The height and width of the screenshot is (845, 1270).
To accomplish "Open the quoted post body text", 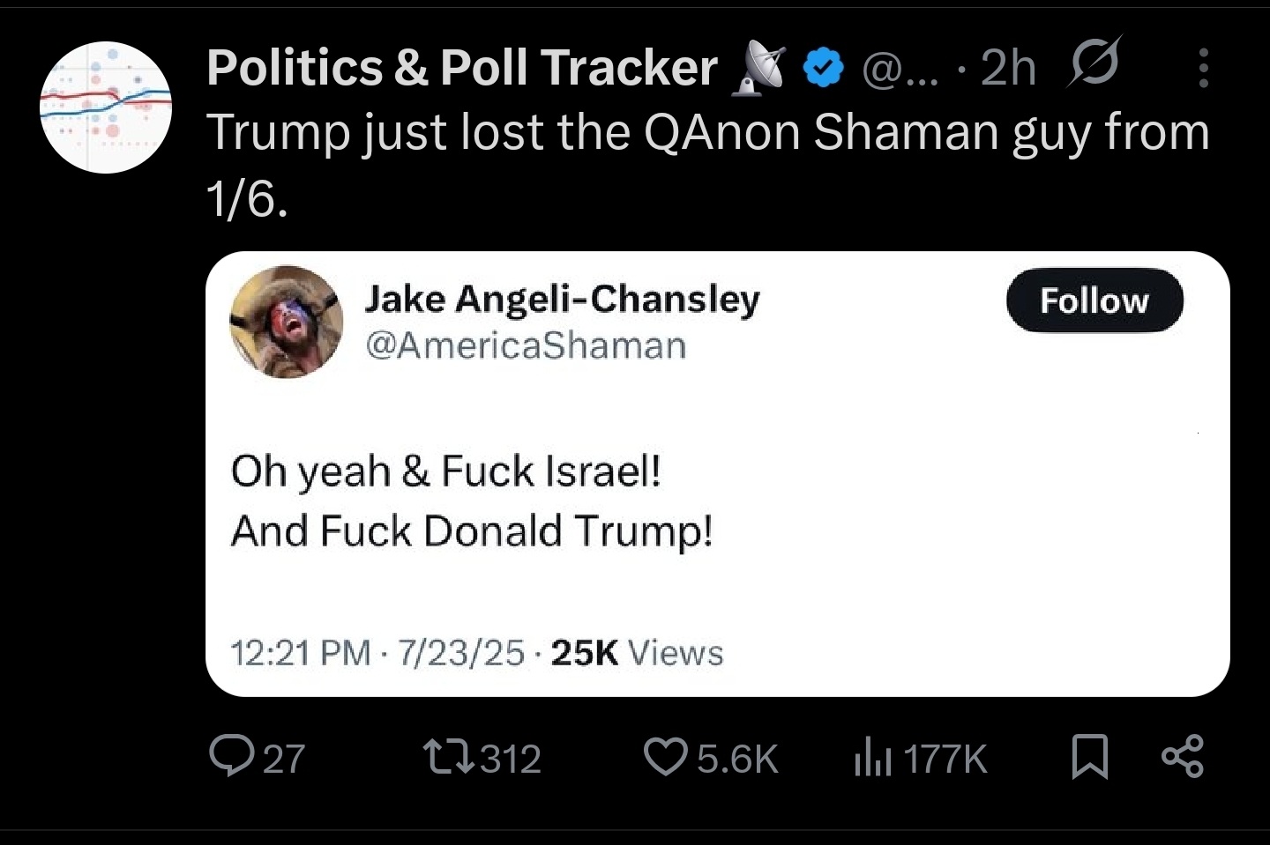I will (x=472, y=500).
